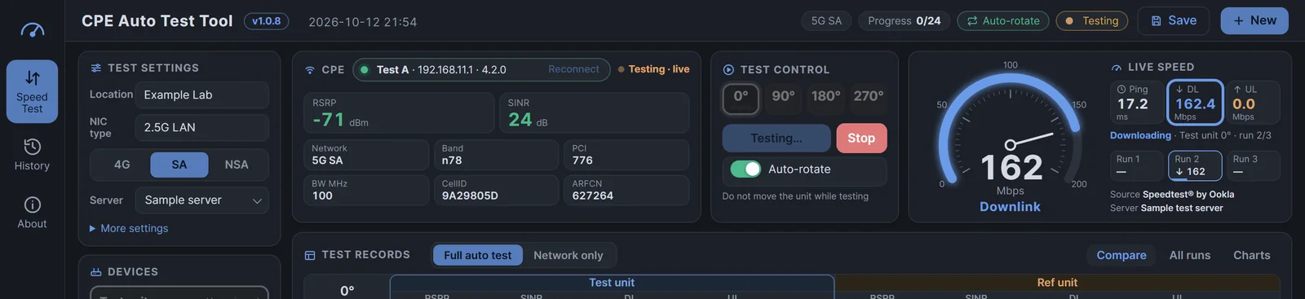Click the Test Settings sliders icon

pyautogui.click(x=96, y=68)
